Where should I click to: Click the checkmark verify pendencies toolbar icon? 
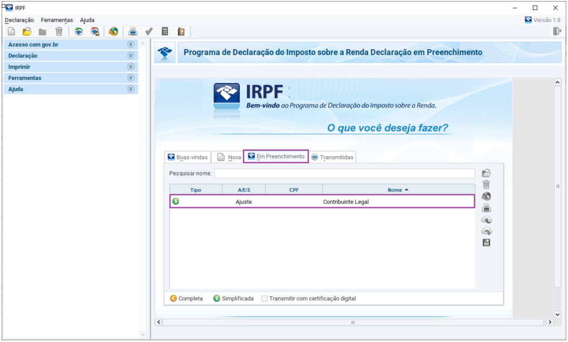tap(149, 32)
